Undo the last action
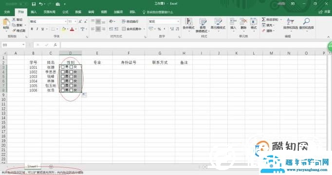The height and width of the screenshot is (175, 332). point(41,4)
